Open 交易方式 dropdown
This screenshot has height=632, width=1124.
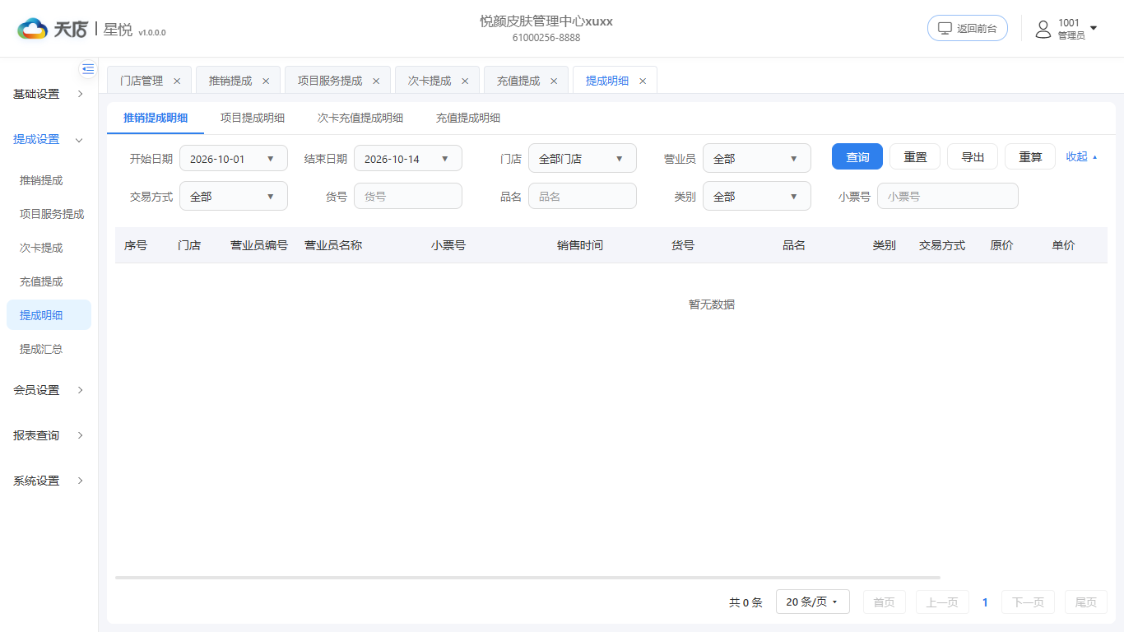[x=234, y=197]
